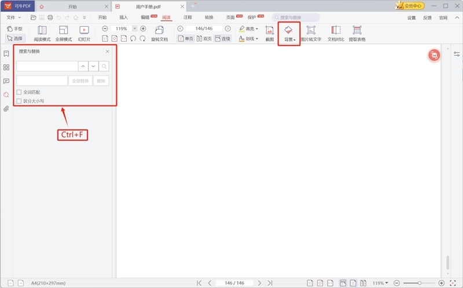Open the comments sidebar panel
Image resolution: width=463 pixels, height=288 pixels.
coord(6,81)
